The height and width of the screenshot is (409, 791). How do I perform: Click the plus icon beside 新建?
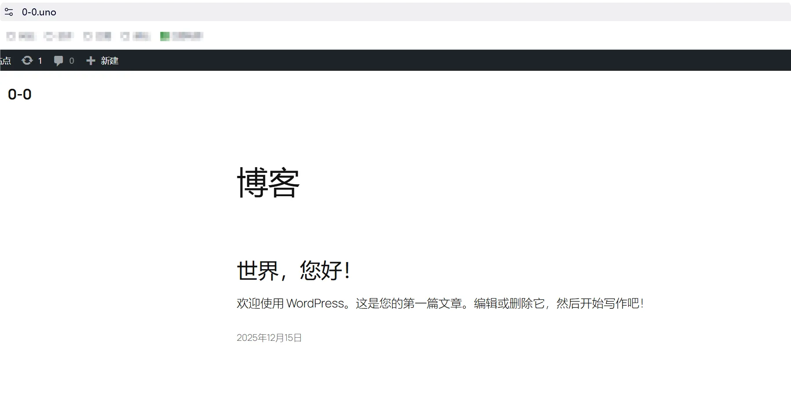tap(91, 60)
